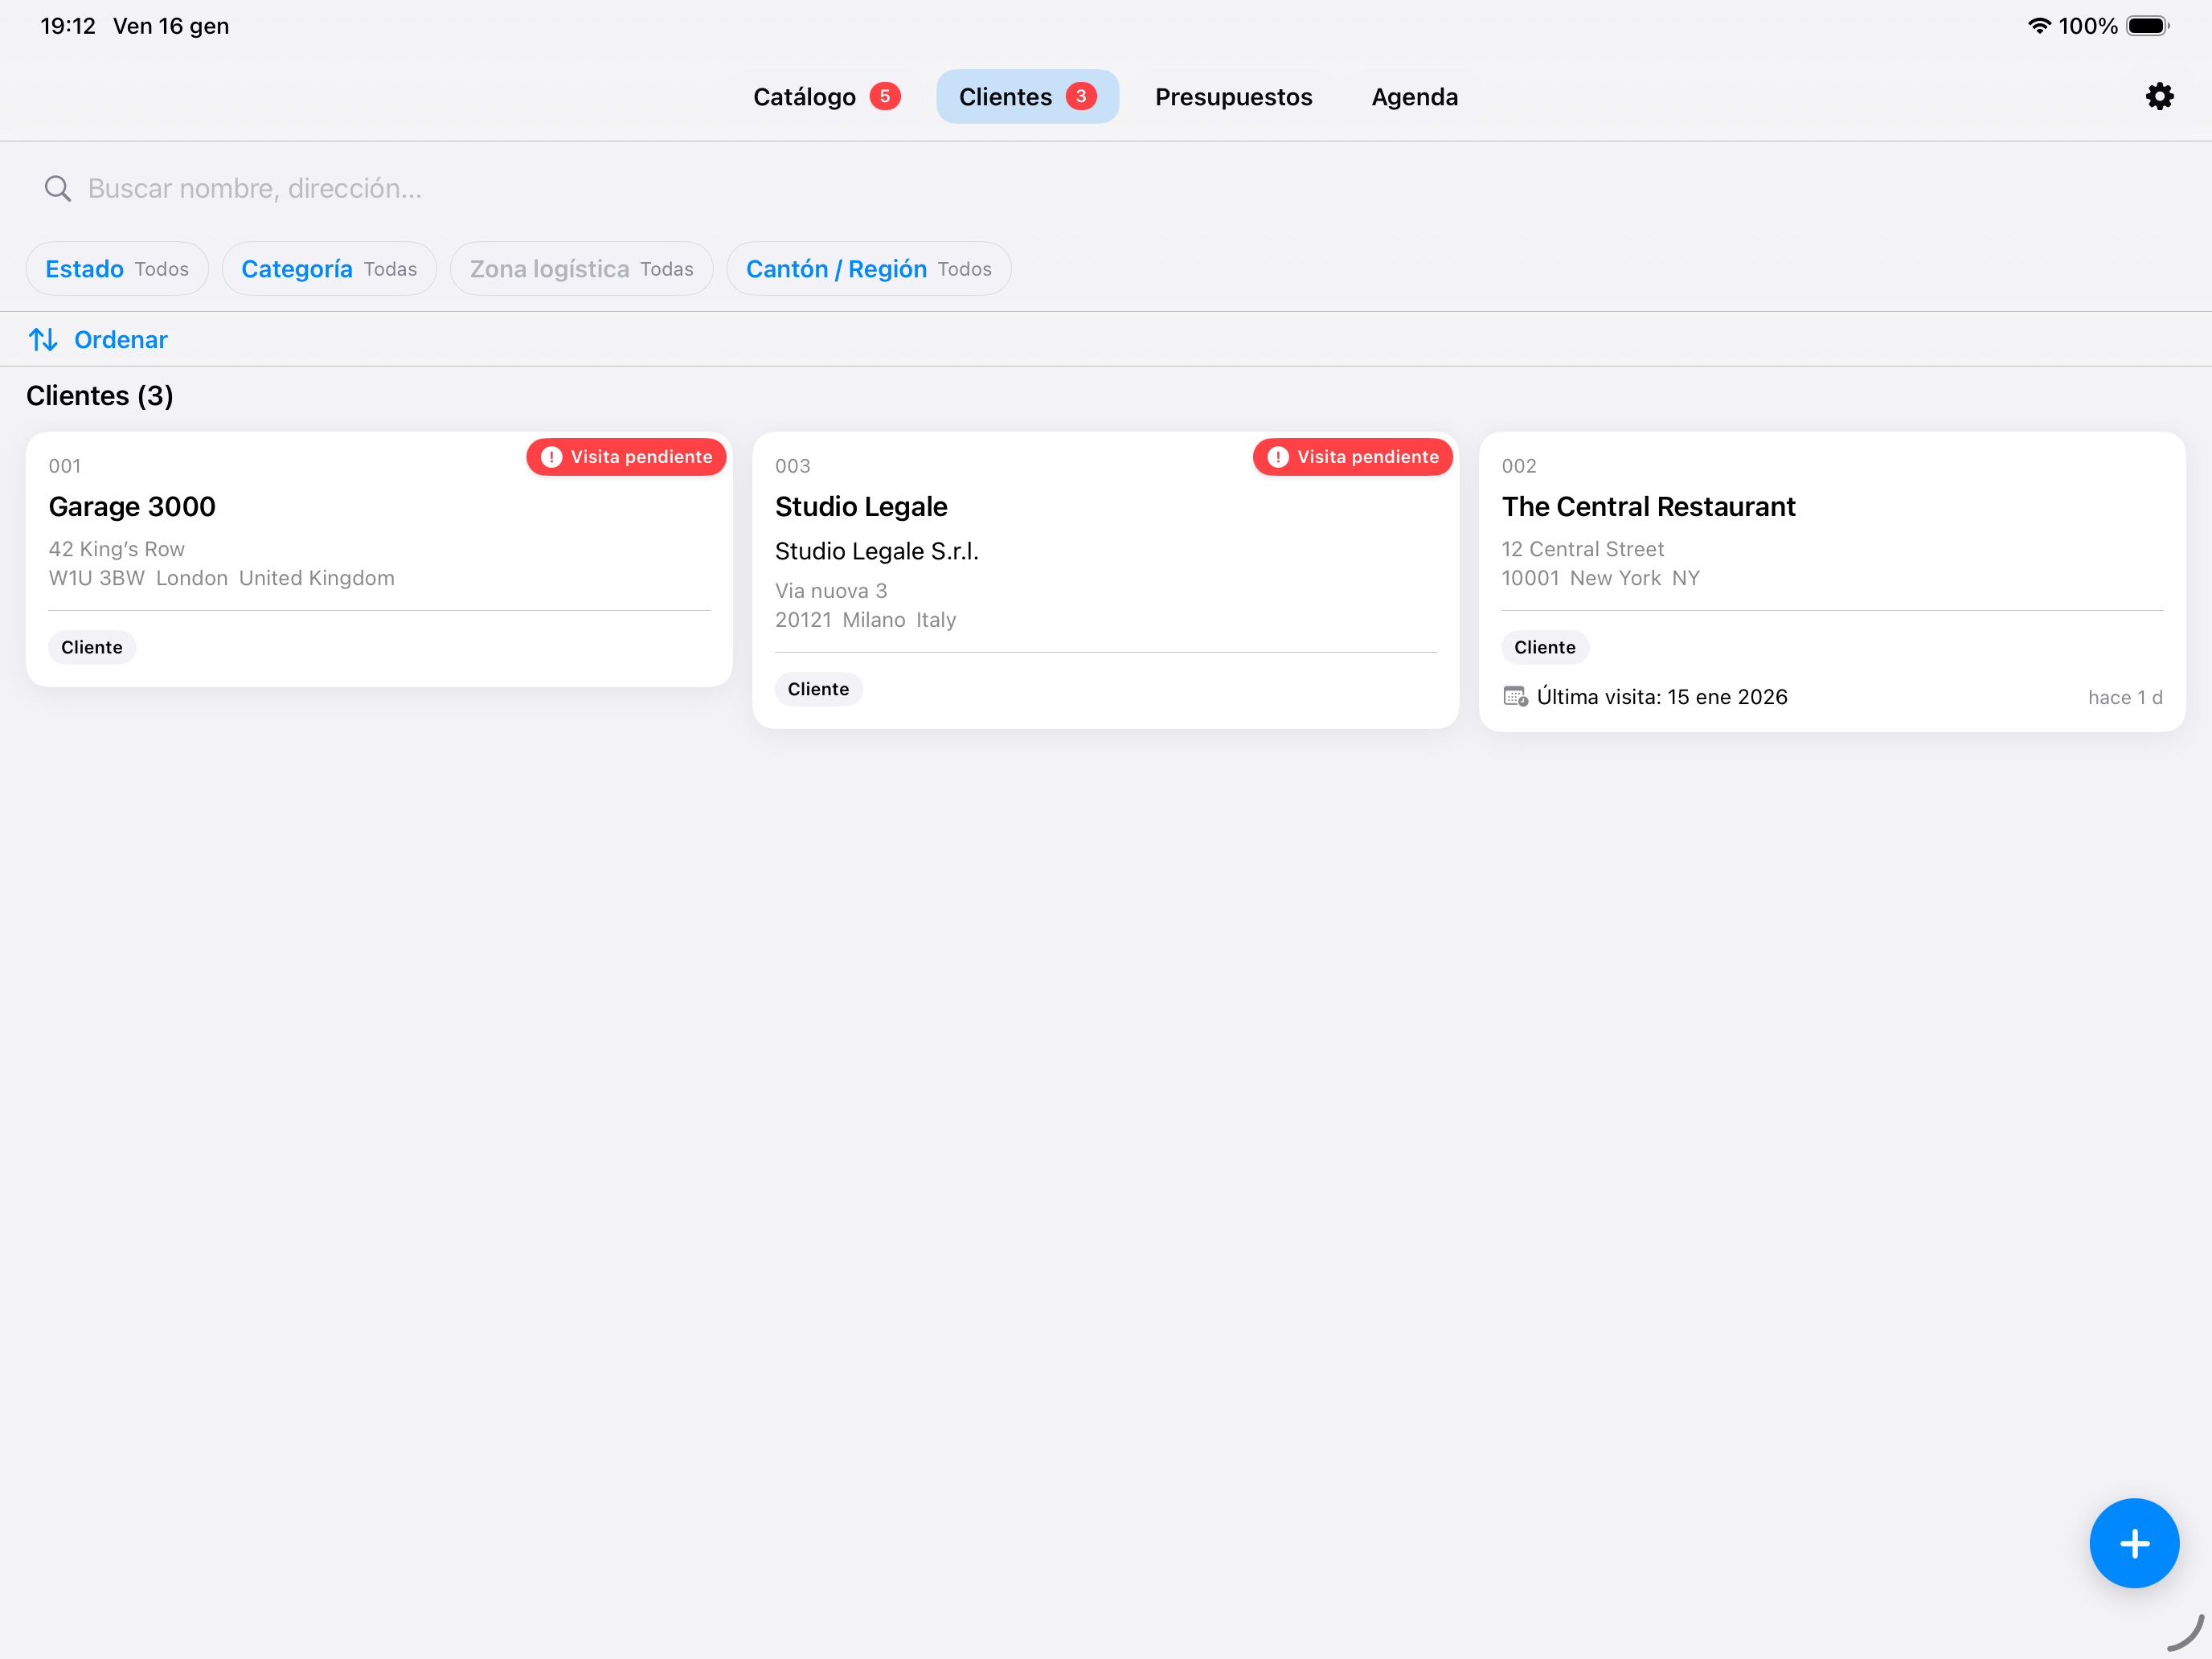
Task: Click the client number '003'
Action: click(x=792, y=466)
